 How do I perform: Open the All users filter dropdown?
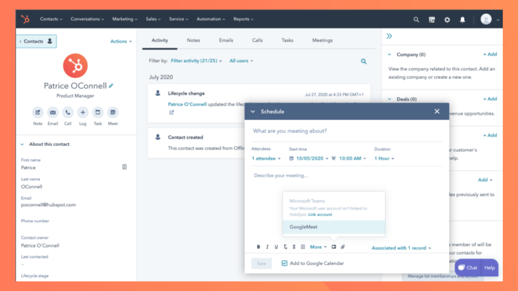[x=241, y=60]
